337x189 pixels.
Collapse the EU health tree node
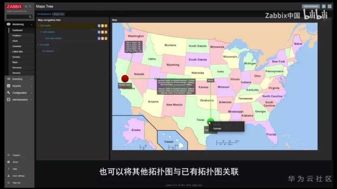[38, 45]
